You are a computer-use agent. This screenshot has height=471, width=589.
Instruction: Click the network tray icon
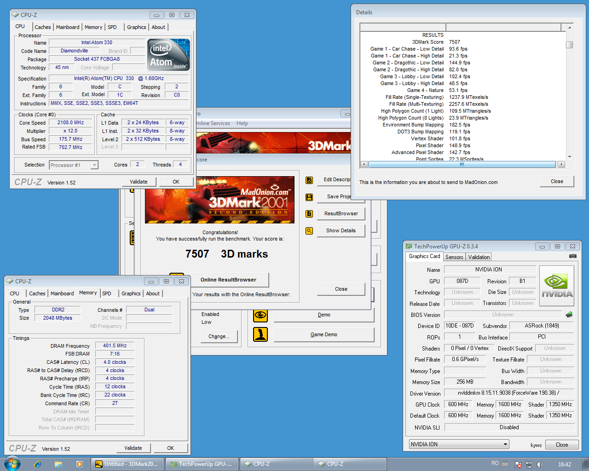[529, 464]
